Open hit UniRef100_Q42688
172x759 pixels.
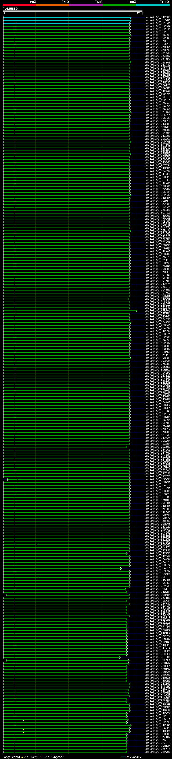[x=157, y=18]
